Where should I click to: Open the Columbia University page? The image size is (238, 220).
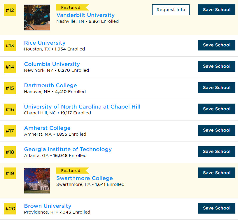(x=52, y=64)
